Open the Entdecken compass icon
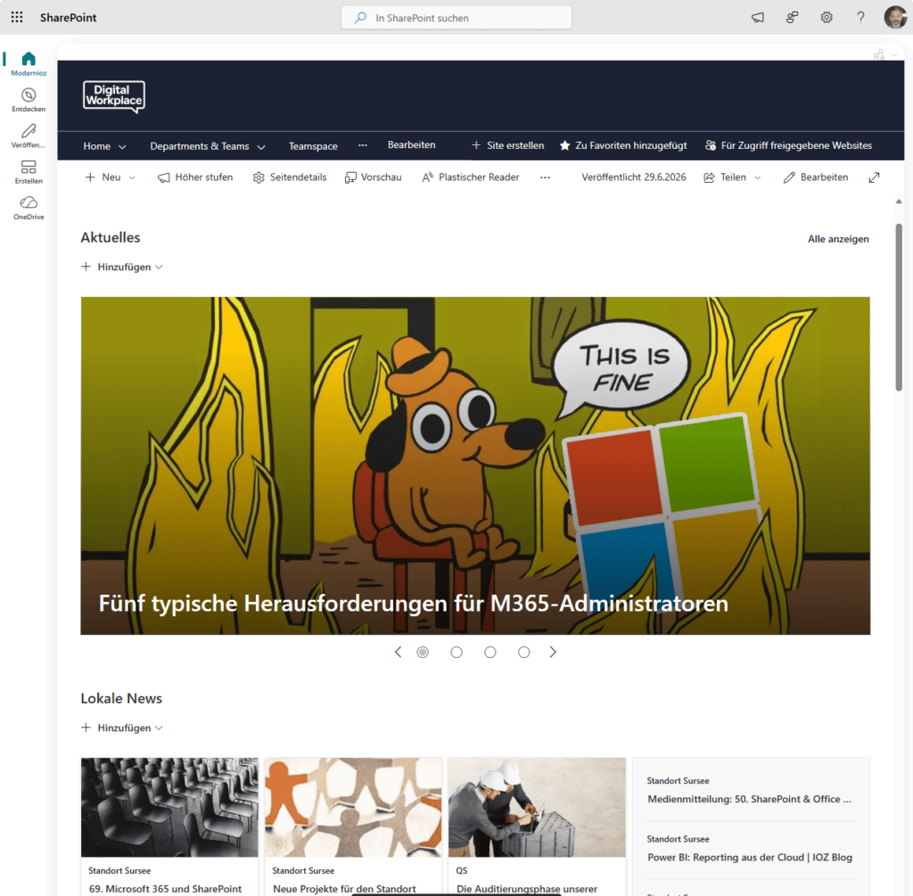Screen dimensions: 913x896 tap(29, 95)
